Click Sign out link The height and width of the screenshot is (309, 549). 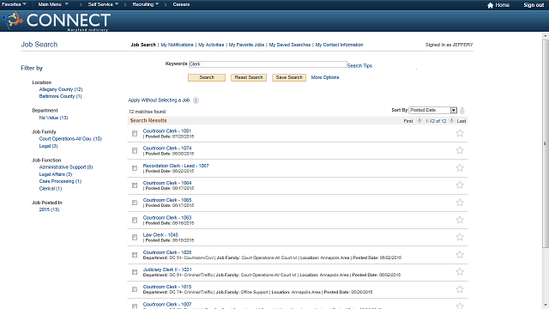tap(534, 5)
